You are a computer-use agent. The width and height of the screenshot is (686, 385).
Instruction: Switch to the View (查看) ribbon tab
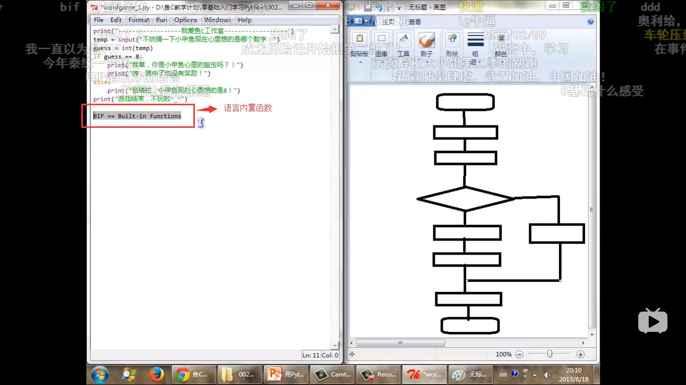pyautogui.click(x=415, y=22)
